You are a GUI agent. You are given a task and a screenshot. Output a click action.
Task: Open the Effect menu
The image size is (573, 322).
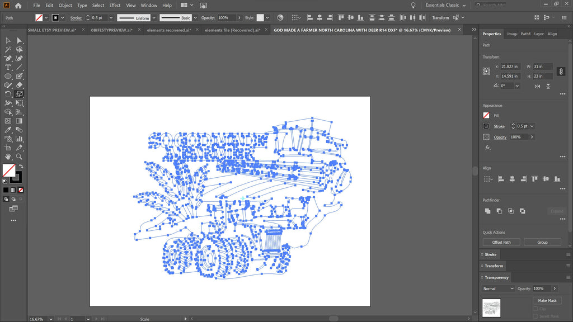[115, 6]
